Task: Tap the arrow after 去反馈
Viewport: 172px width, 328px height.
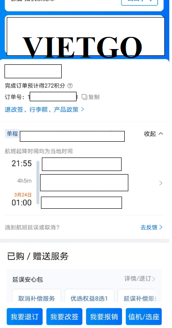Action: click(161, 227)
